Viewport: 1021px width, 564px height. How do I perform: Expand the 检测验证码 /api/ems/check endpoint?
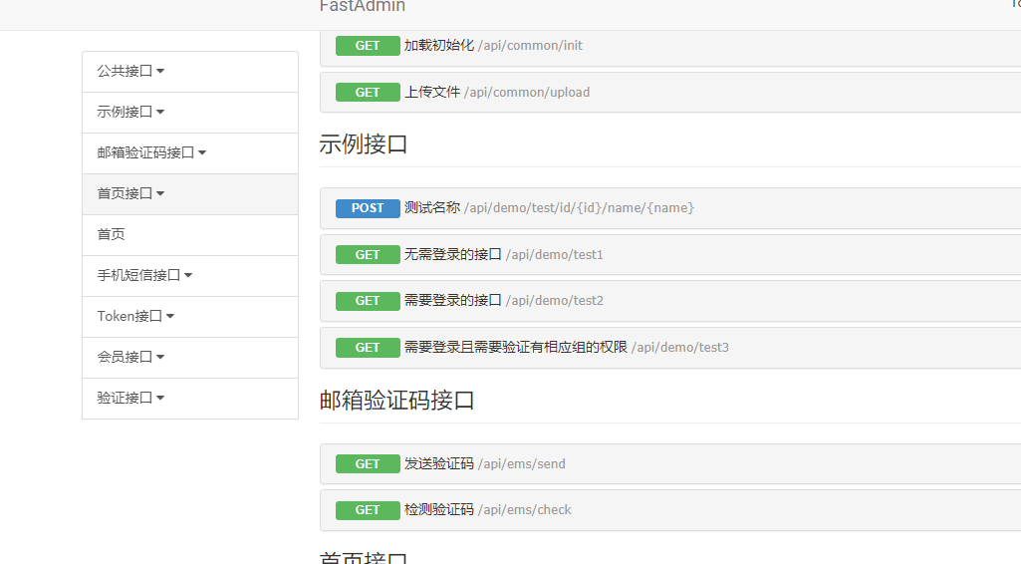click(x=487, y=510)
